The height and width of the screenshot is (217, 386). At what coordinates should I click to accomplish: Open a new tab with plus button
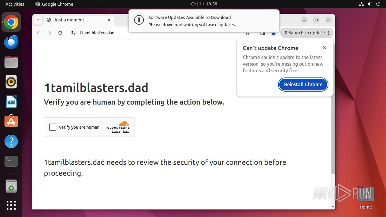coord(120,20)
